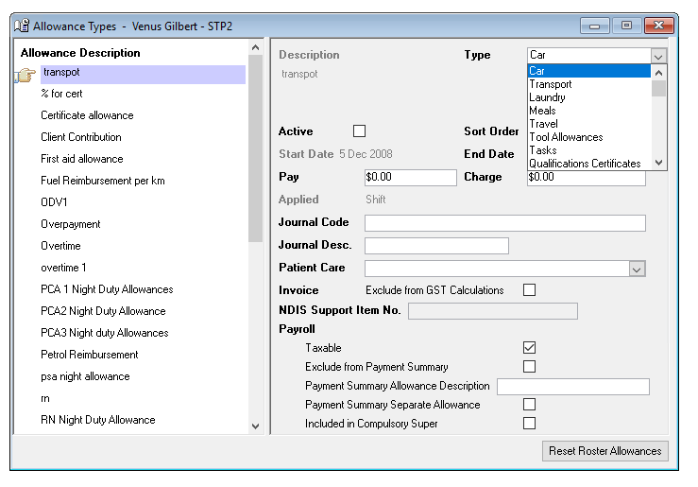
Task: Uncheck the Taxable checkbox
Action: 529,348
